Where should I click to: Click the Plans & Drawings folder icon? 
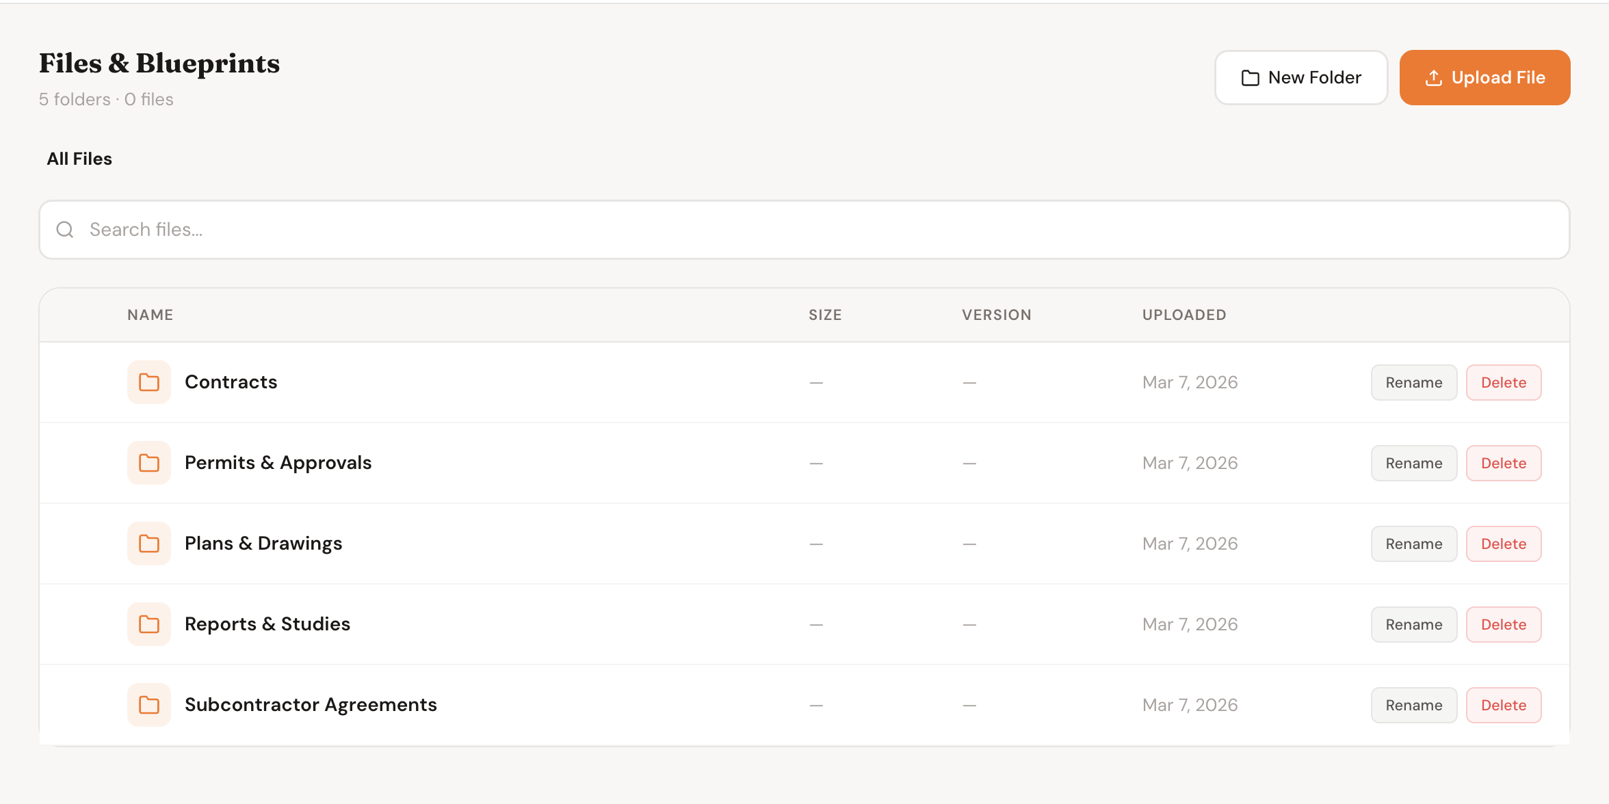click(x=148, y=544)
